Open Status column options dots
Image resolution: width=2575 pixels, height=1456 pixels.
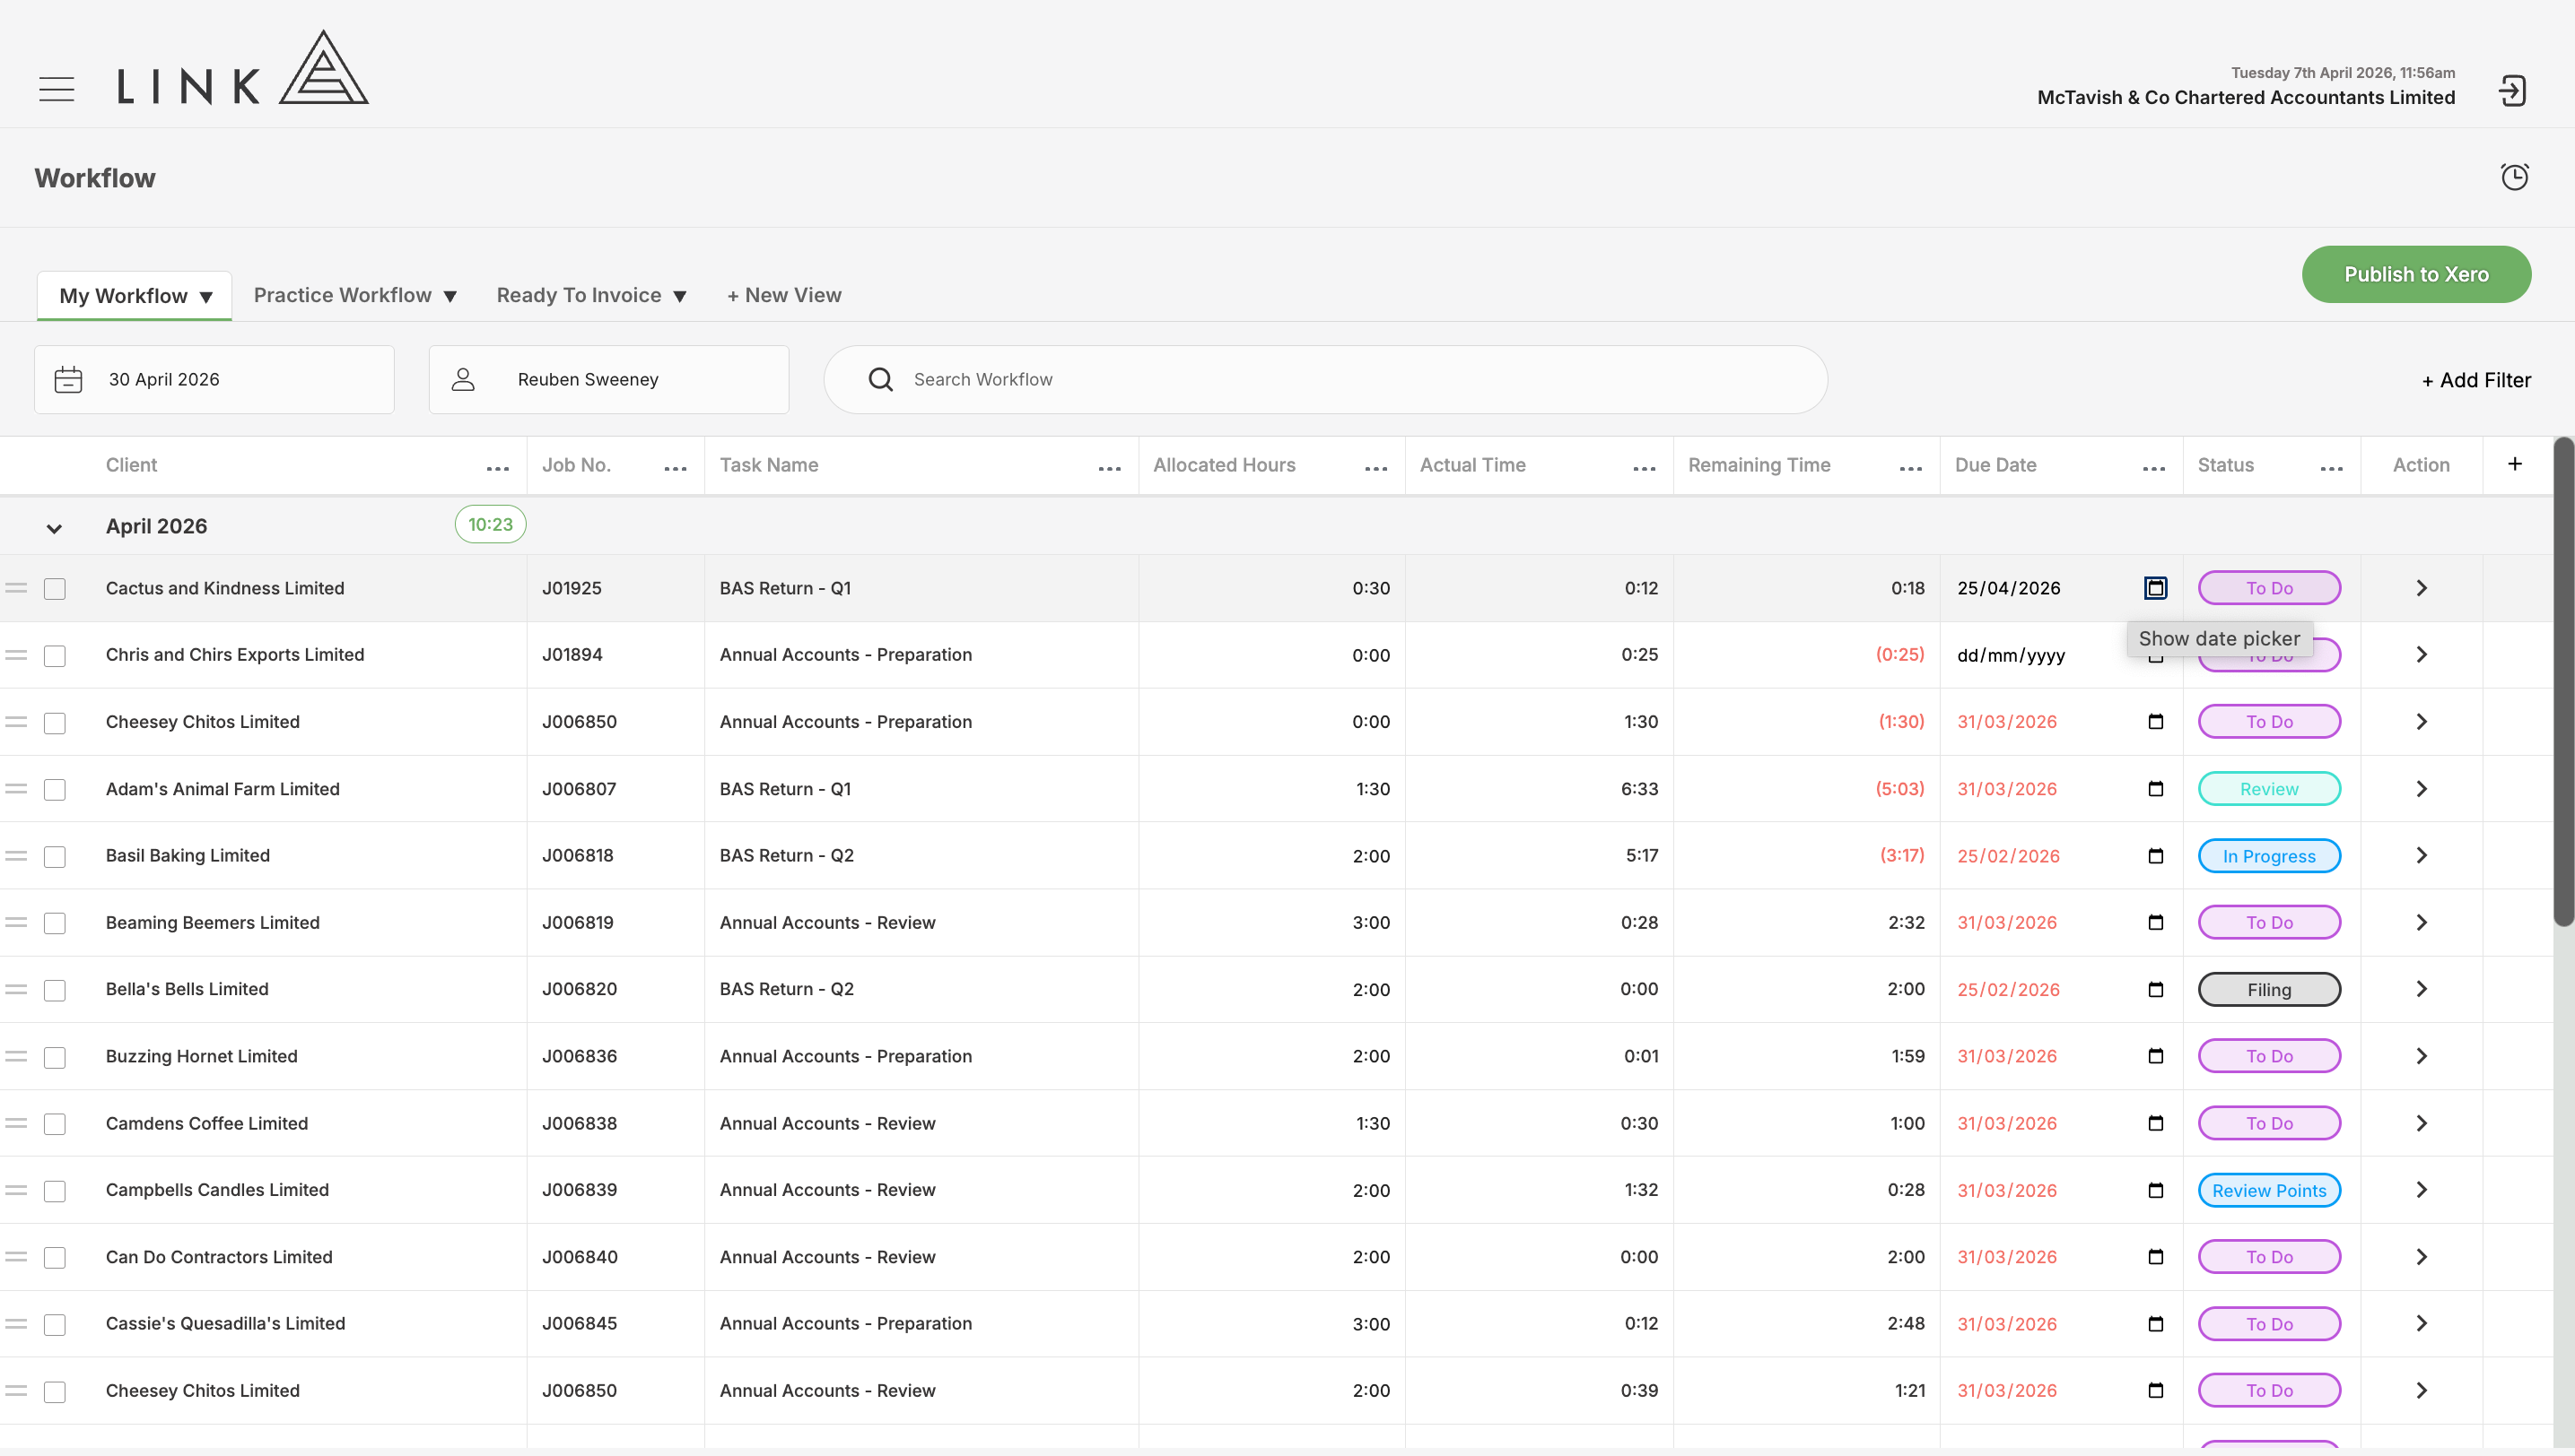coord(2332,468)
